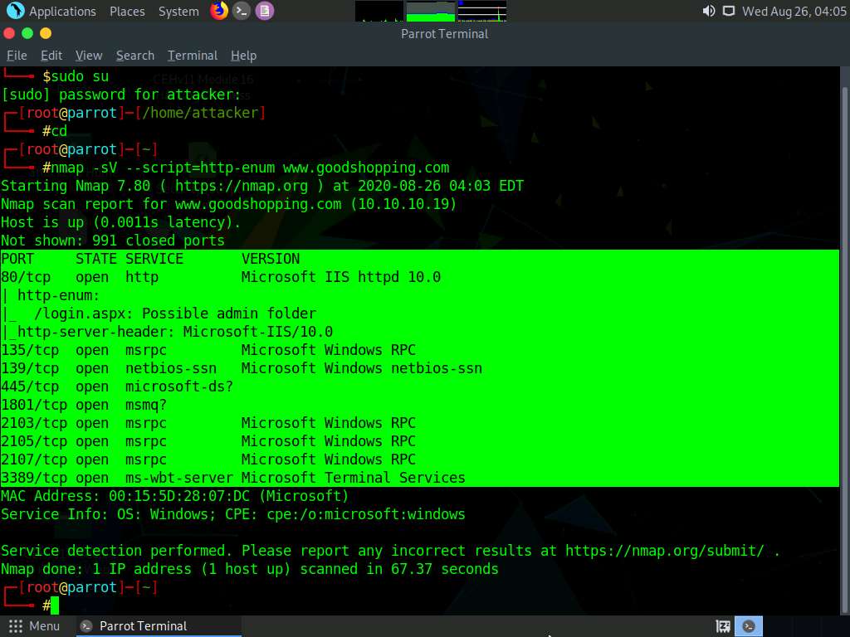
Task: Open the System menu in top panel
Action: tap(178, 11)
